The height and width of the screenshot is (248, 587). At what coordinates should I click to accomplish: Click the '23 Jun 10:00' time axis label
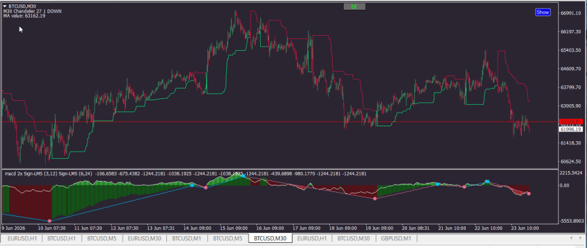pyautogui.click(x=525, y=228)
